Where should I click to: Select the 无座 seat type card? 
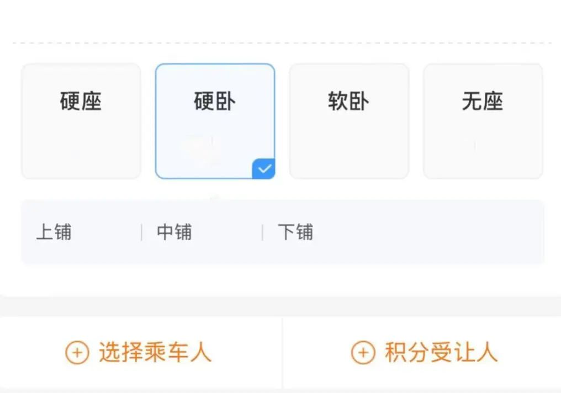(x=483, y=121)
